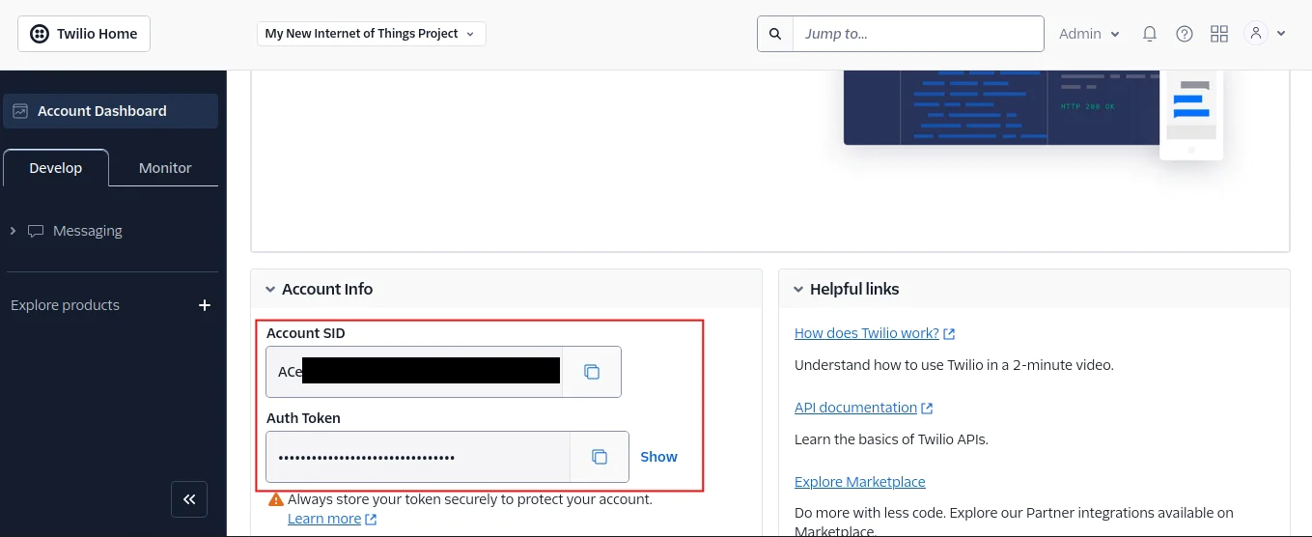
Task: Collapse the Account Info section
Action: click(x=271, y=290)
